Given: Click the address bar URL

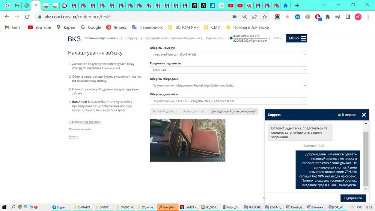Looking at the screenshot, I should click(77, 17).
